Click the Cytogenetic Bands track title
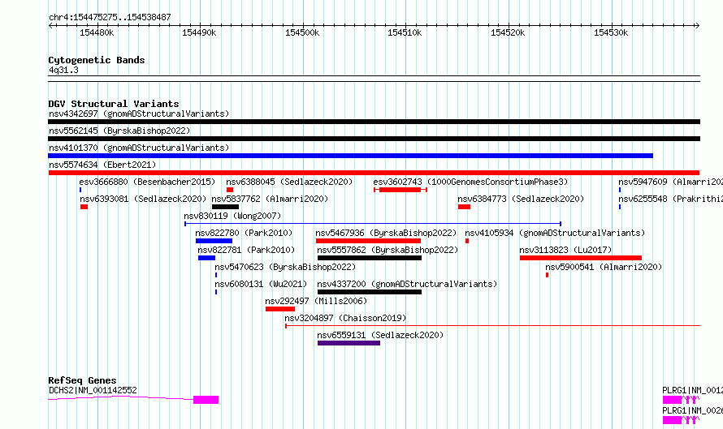 click(x=97, y=60)
